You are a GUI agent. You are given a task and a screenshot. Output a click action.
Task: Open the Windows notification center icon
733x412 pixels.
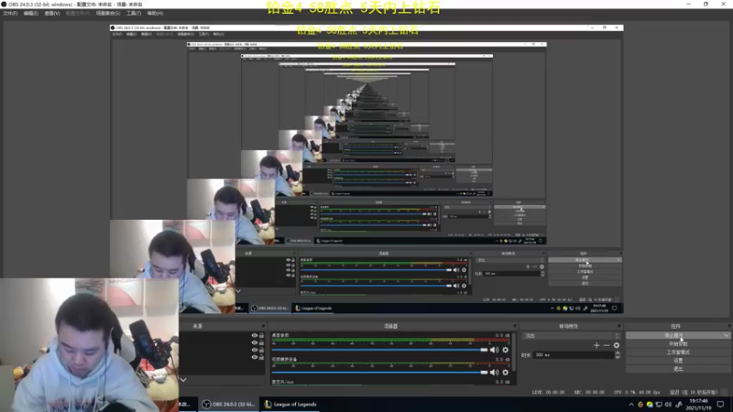click(720, 405)
